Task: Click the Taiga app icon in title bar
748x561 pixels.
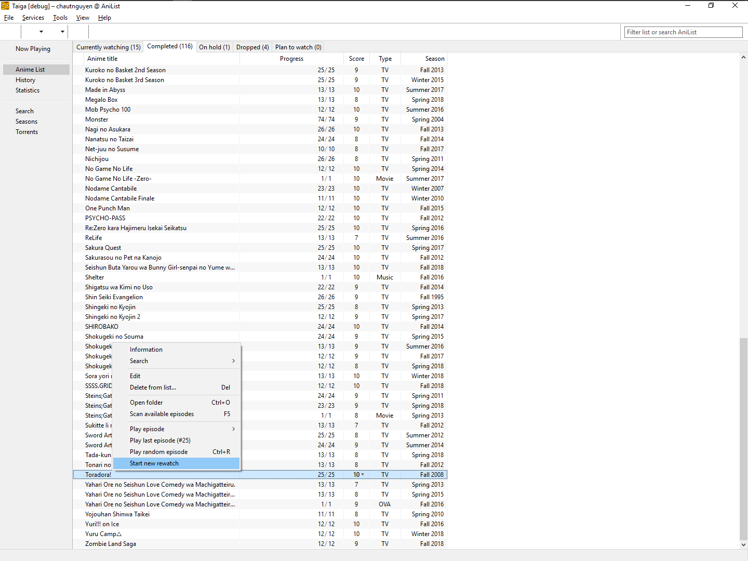Action: coord(5,6)
